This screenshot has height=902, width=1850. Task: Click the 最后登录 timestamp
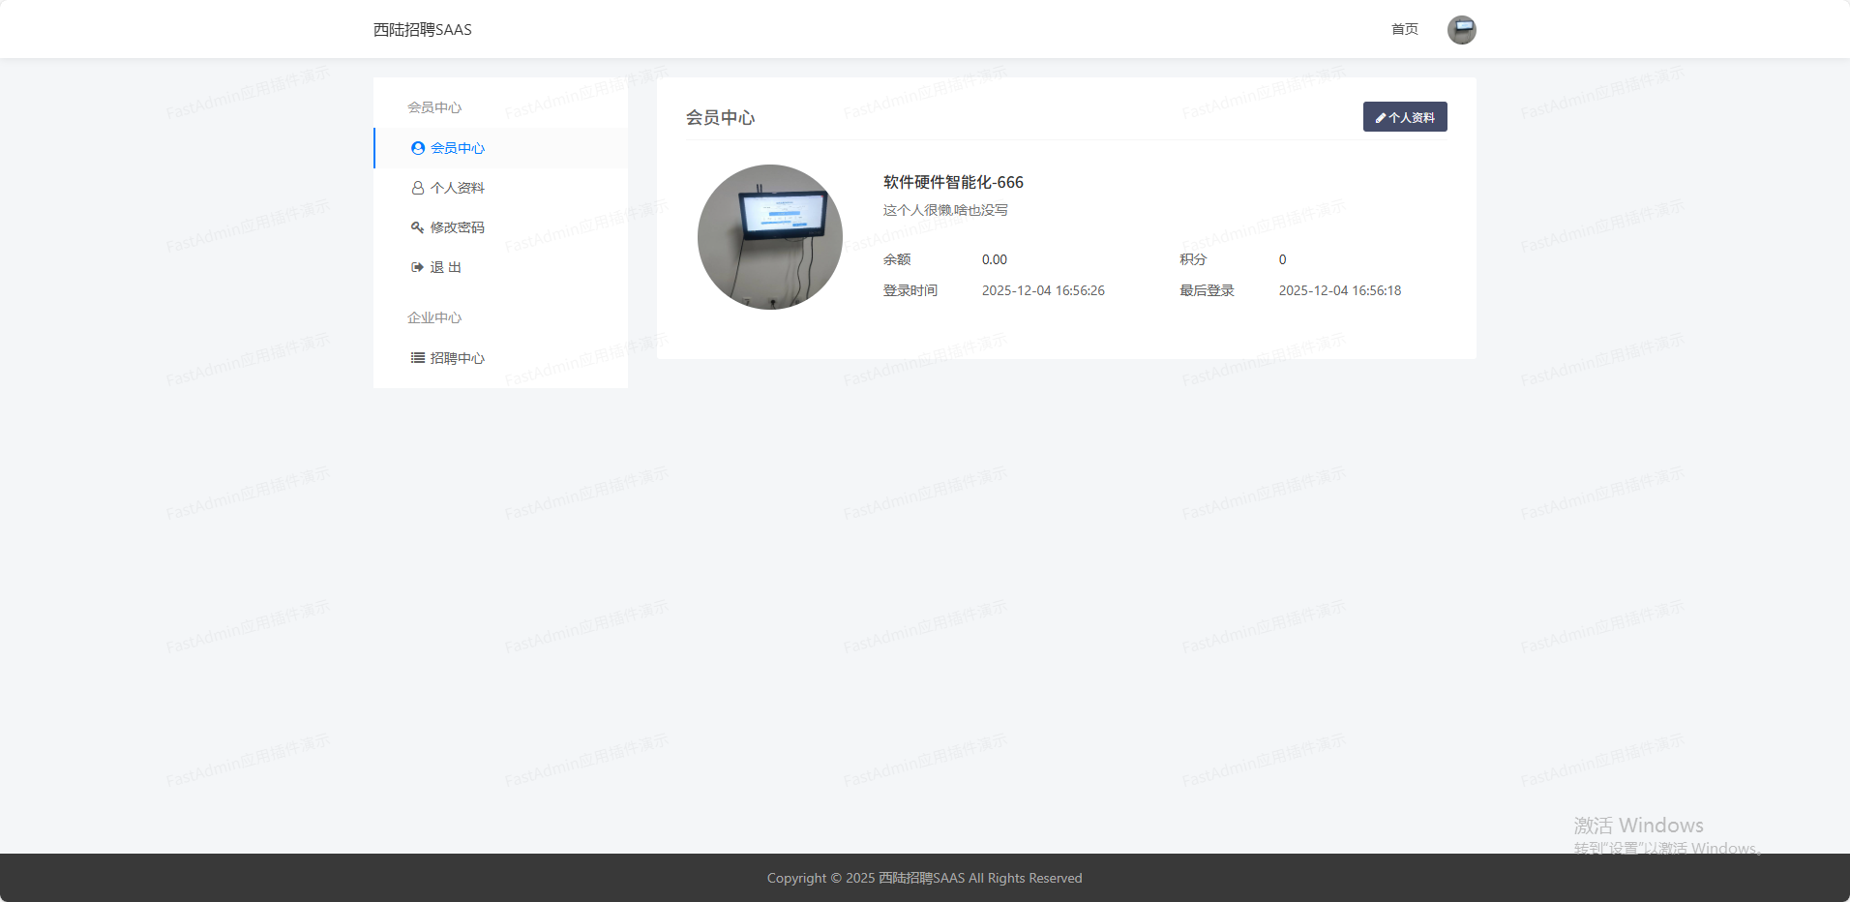pyautogui.click(x=1339, y=290)
